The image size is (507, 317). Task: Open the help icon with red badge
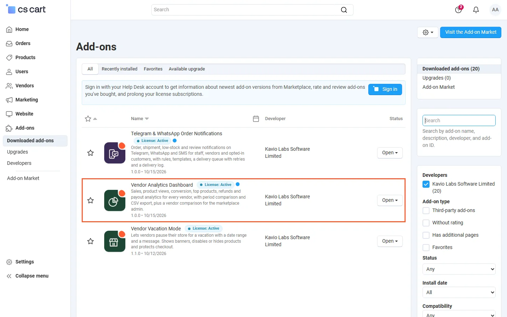click(x=458, y=10)
